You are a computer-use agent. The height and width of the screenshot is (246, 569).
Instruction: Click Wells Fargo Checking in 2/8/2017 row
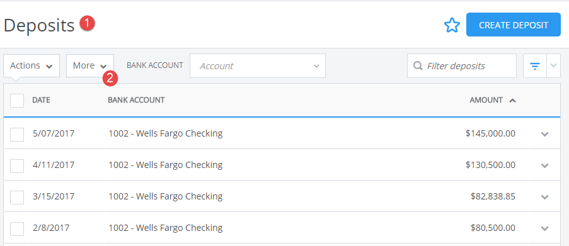click(166, 228)
